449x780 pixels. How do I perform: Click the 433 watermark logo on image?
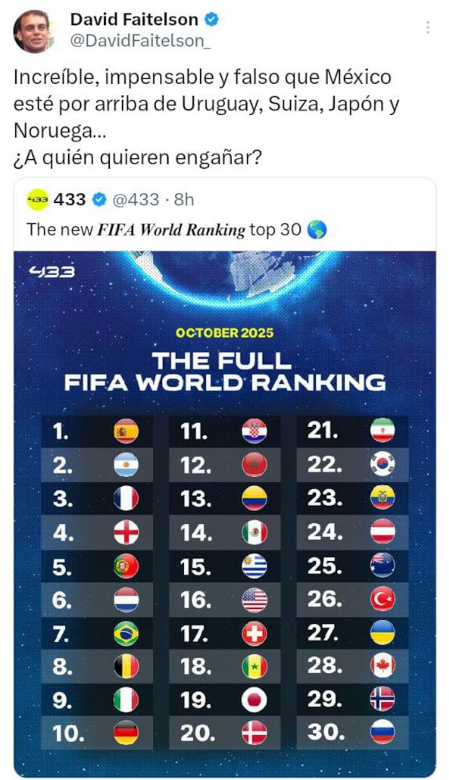click(52, 271)
